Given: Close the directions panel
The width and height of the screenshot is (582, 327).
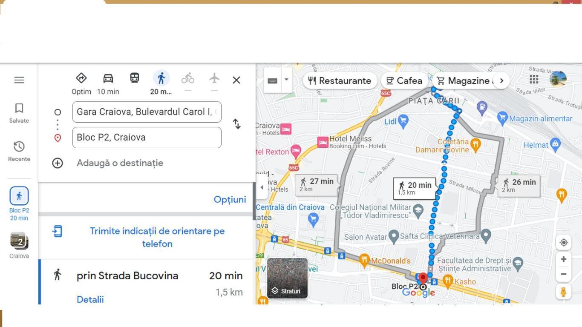Looking at the screenshot, I should pos(236,80).
